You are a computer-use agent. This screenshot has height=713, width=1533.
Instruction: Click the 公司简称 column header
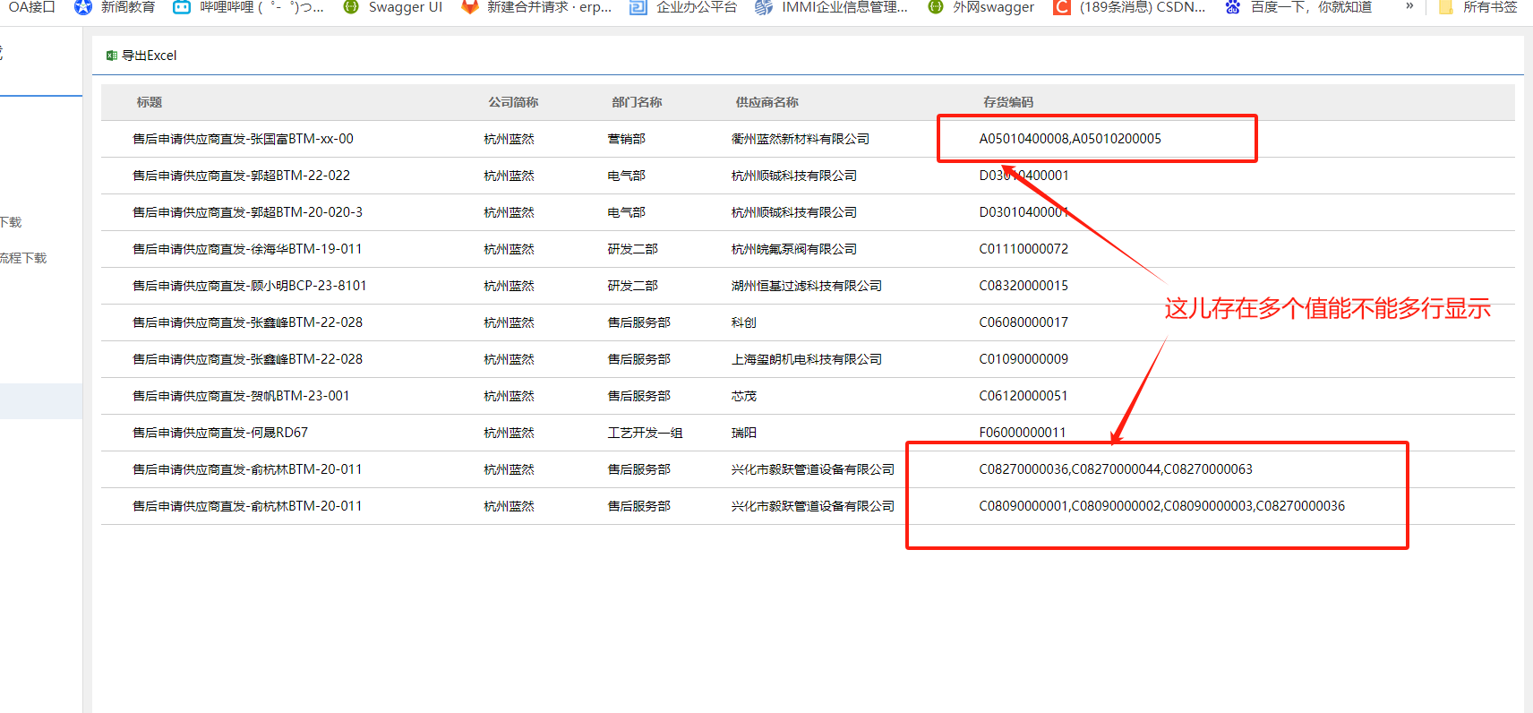[x=513, y=102]
